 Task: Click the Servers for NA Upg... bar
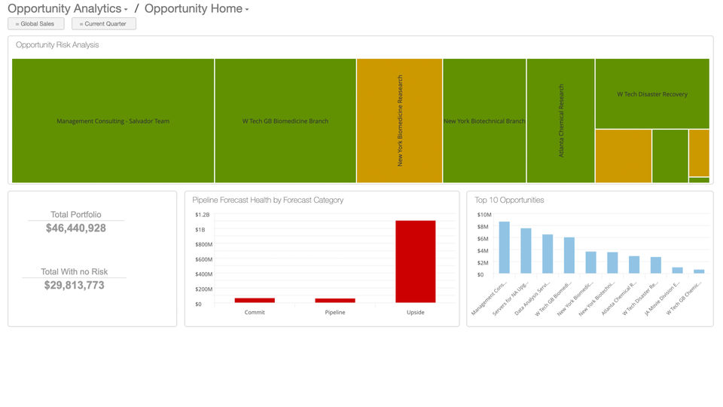click(526, 250)
